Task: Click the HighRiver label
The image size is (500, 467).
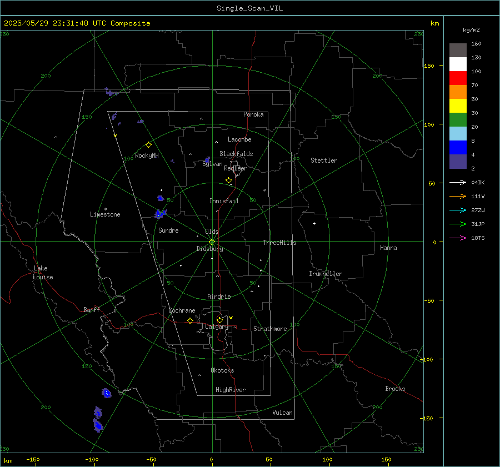Action: click(x=231, y=390)
